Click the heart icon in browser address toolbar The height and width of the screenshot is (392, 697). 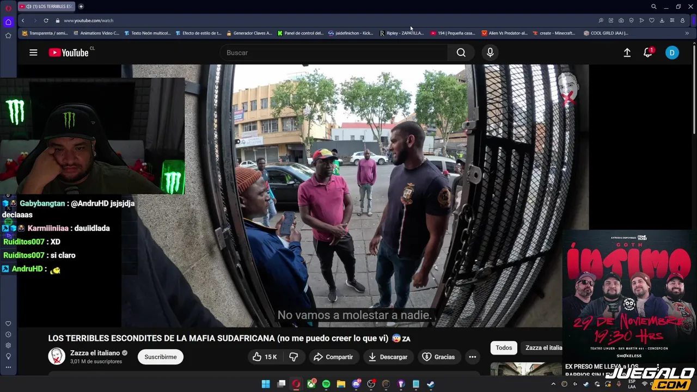point(652,20)
